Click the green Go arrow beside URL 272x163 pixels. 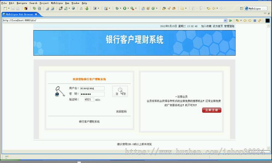click(231, 21)
